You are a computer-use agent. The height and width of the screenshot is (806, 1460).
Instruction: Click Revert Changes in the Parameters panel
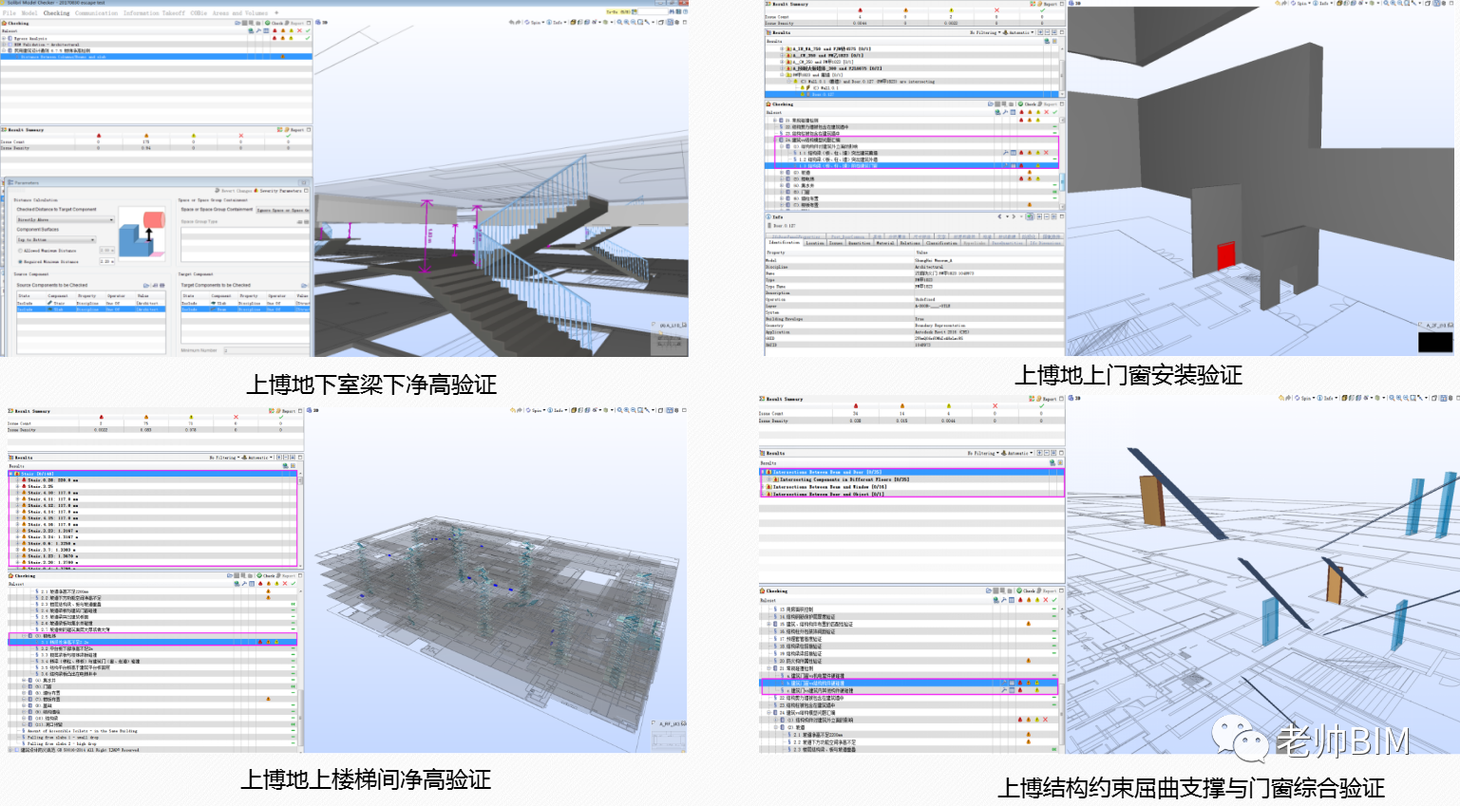tap(235, 191)
